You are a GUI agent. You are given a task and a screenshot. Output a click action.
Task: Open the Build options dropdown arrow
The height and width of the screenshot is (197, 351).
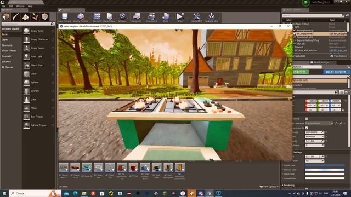pos(173,18)
